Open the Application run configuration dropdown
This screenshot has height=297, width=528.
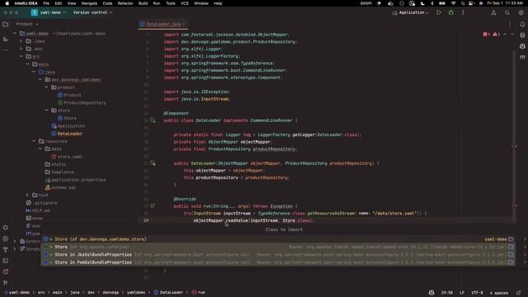pyautogui.click(x=410, y=12)
